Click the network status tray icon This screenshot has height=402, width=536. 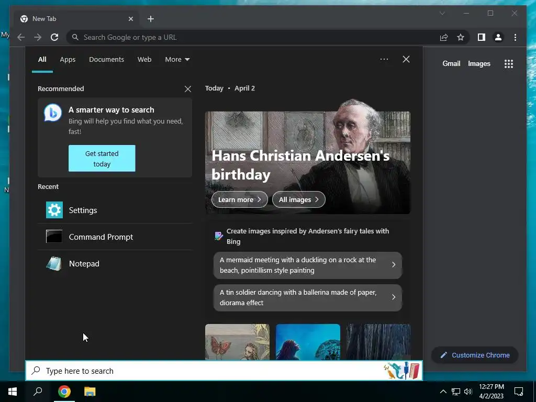pos(456,392)
